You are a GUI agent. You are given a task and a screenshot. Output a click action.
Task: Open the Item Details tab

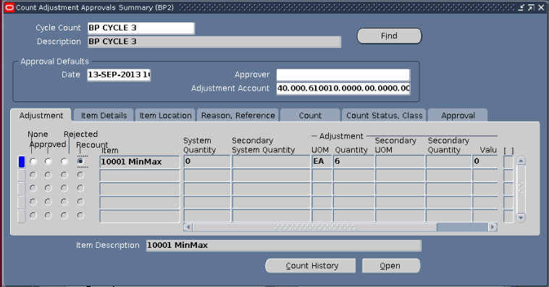coord(104,116)
